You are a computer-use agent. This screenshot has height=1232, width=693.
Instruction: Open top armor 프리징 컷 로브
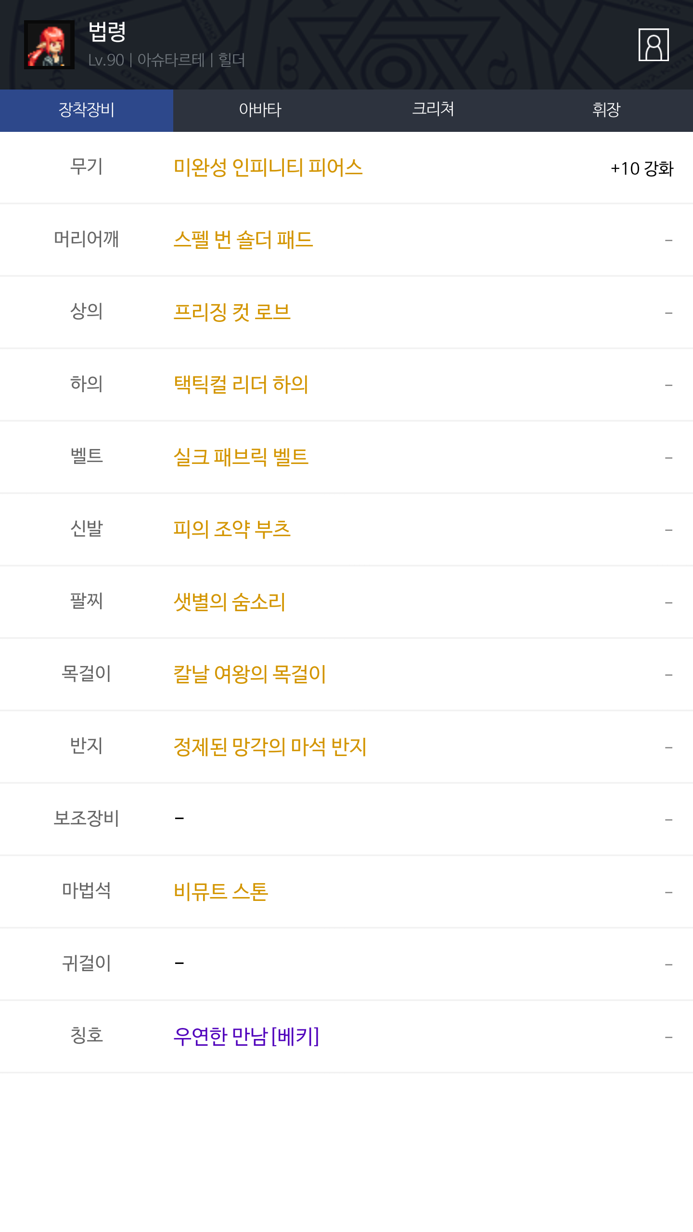232,312
